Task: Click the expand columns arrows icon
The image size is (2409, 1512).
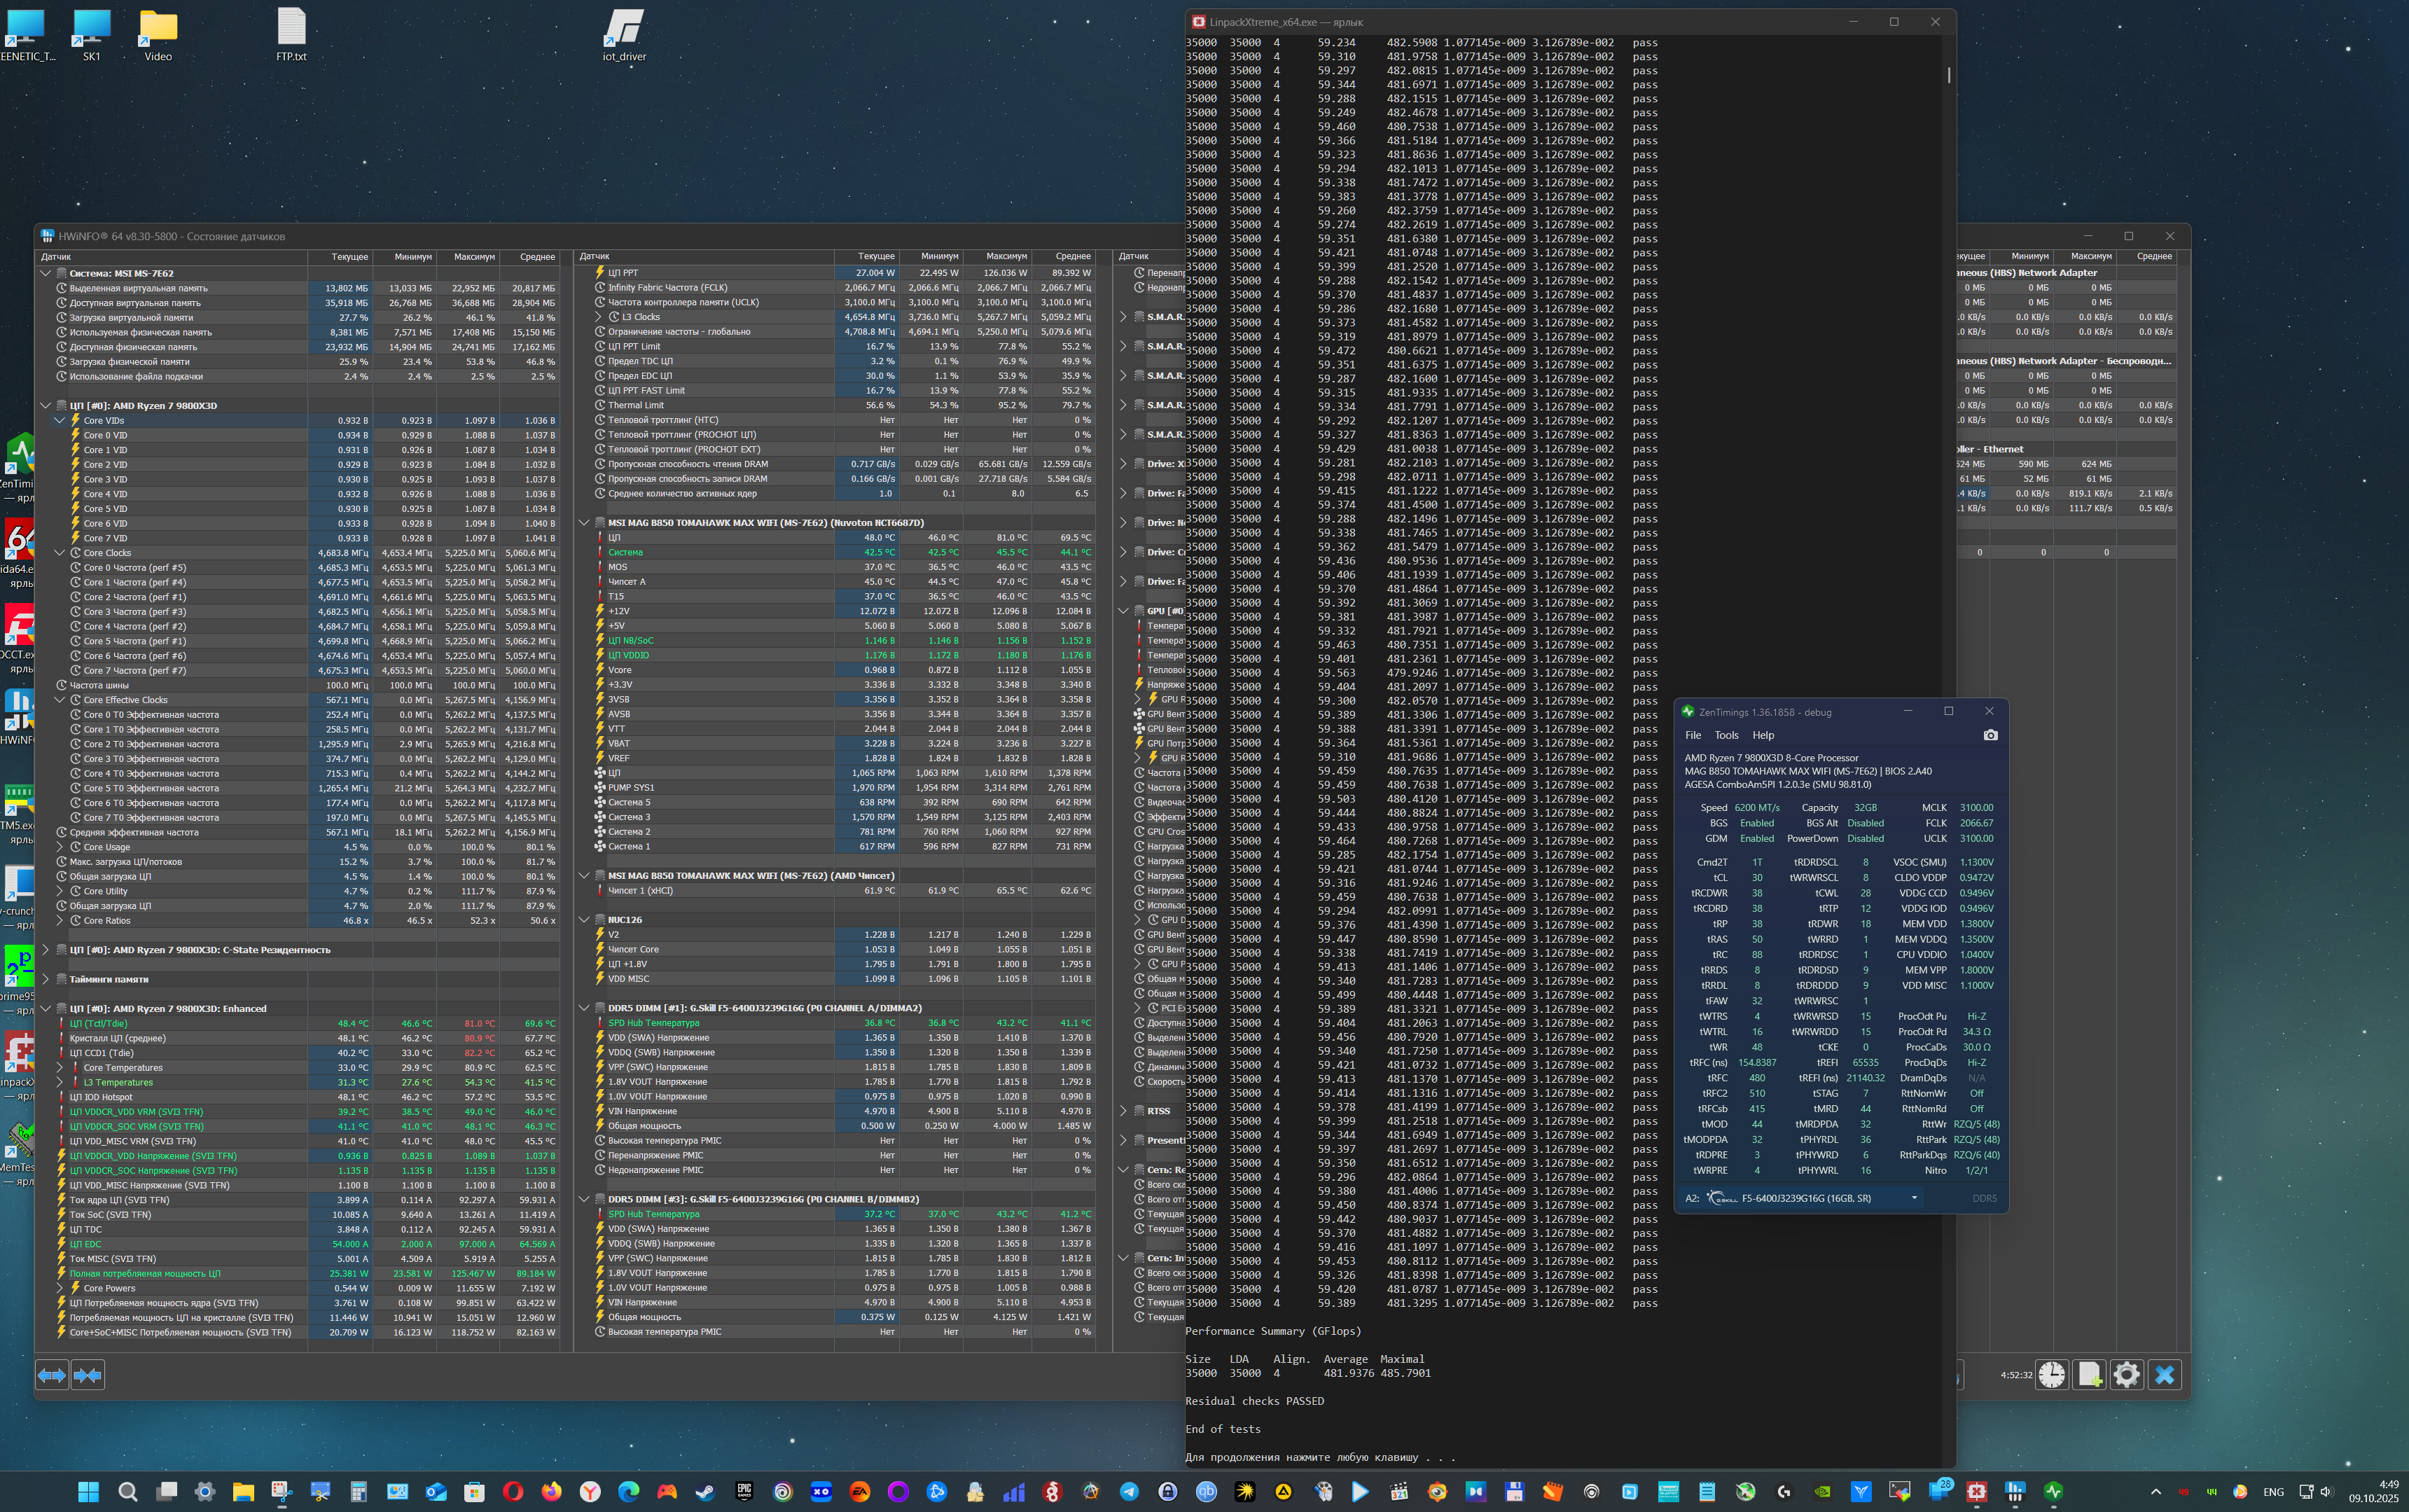Action: pos(52,1375)
